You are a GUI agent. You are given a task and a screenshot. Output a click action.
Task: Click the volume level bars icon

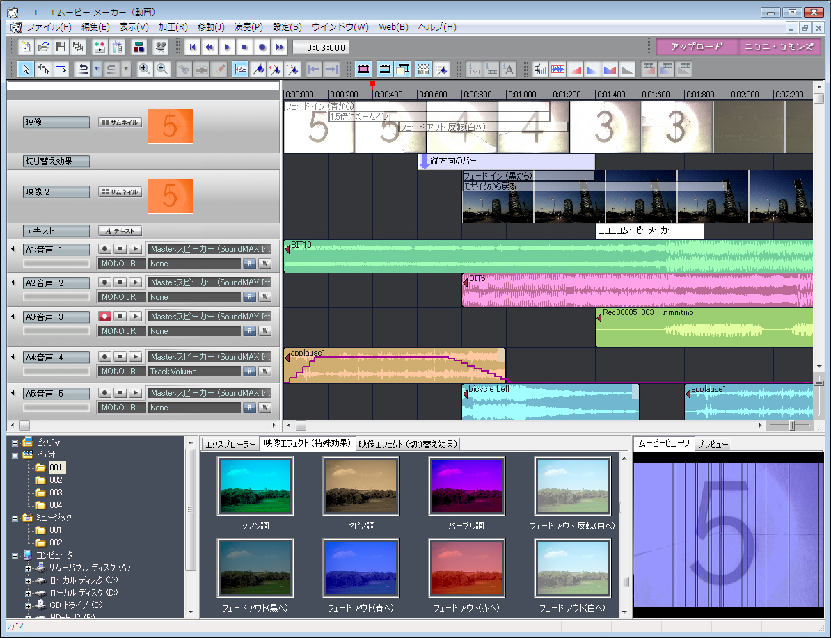(x=540, y=69)
